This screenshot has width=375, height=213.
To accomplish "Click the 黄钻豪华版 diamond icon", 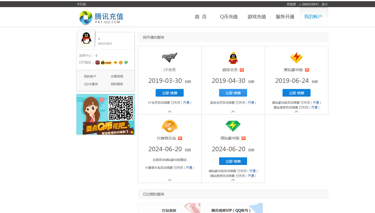I will pyautogui.click(x=297, y=58).
